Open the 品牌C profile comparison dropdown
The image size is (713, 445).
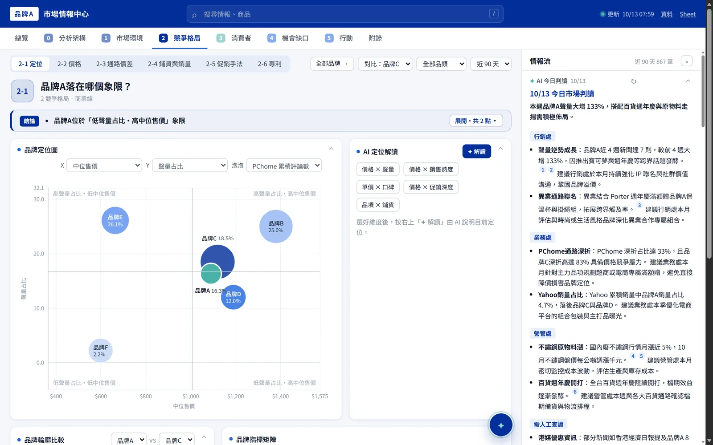(177, 440)
